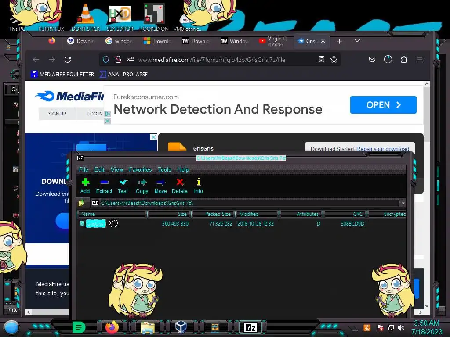
Task: Expand the list all tabs chevron
Action: 357,41
